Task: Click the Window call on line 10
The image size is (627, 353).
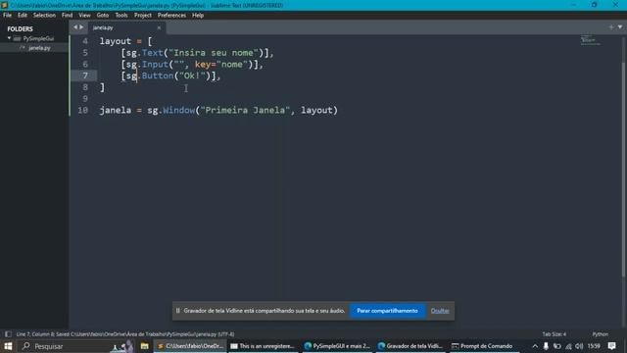Action: 178,110
